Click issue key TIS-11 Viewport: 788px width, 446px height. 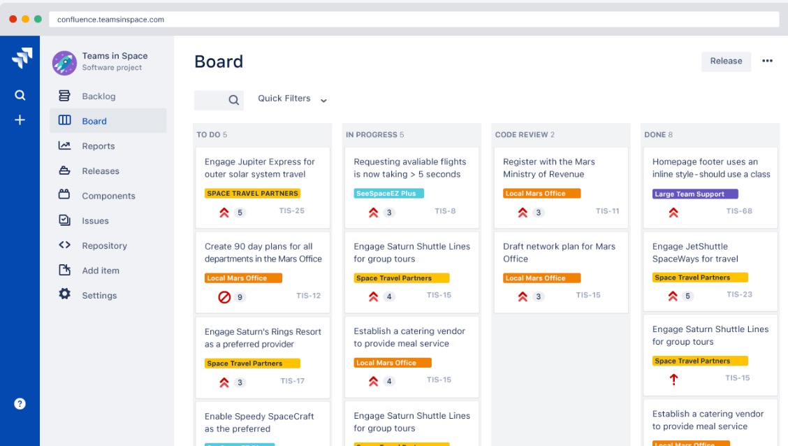click(607, 211)
